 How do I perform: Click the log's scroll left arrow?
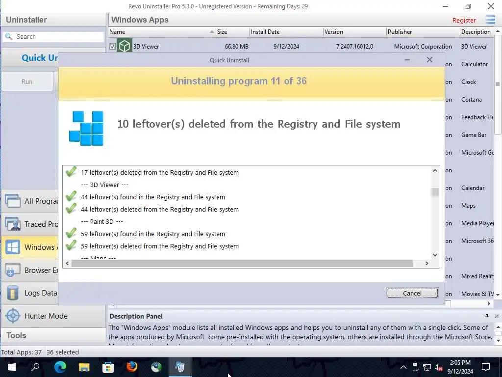pyautogui.click(x=67, y=263)
